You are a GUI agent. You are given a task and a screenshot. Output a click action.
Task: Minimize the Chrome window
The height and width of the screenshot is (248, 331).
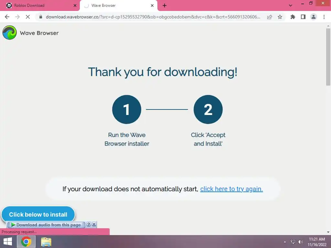point(303,3)
